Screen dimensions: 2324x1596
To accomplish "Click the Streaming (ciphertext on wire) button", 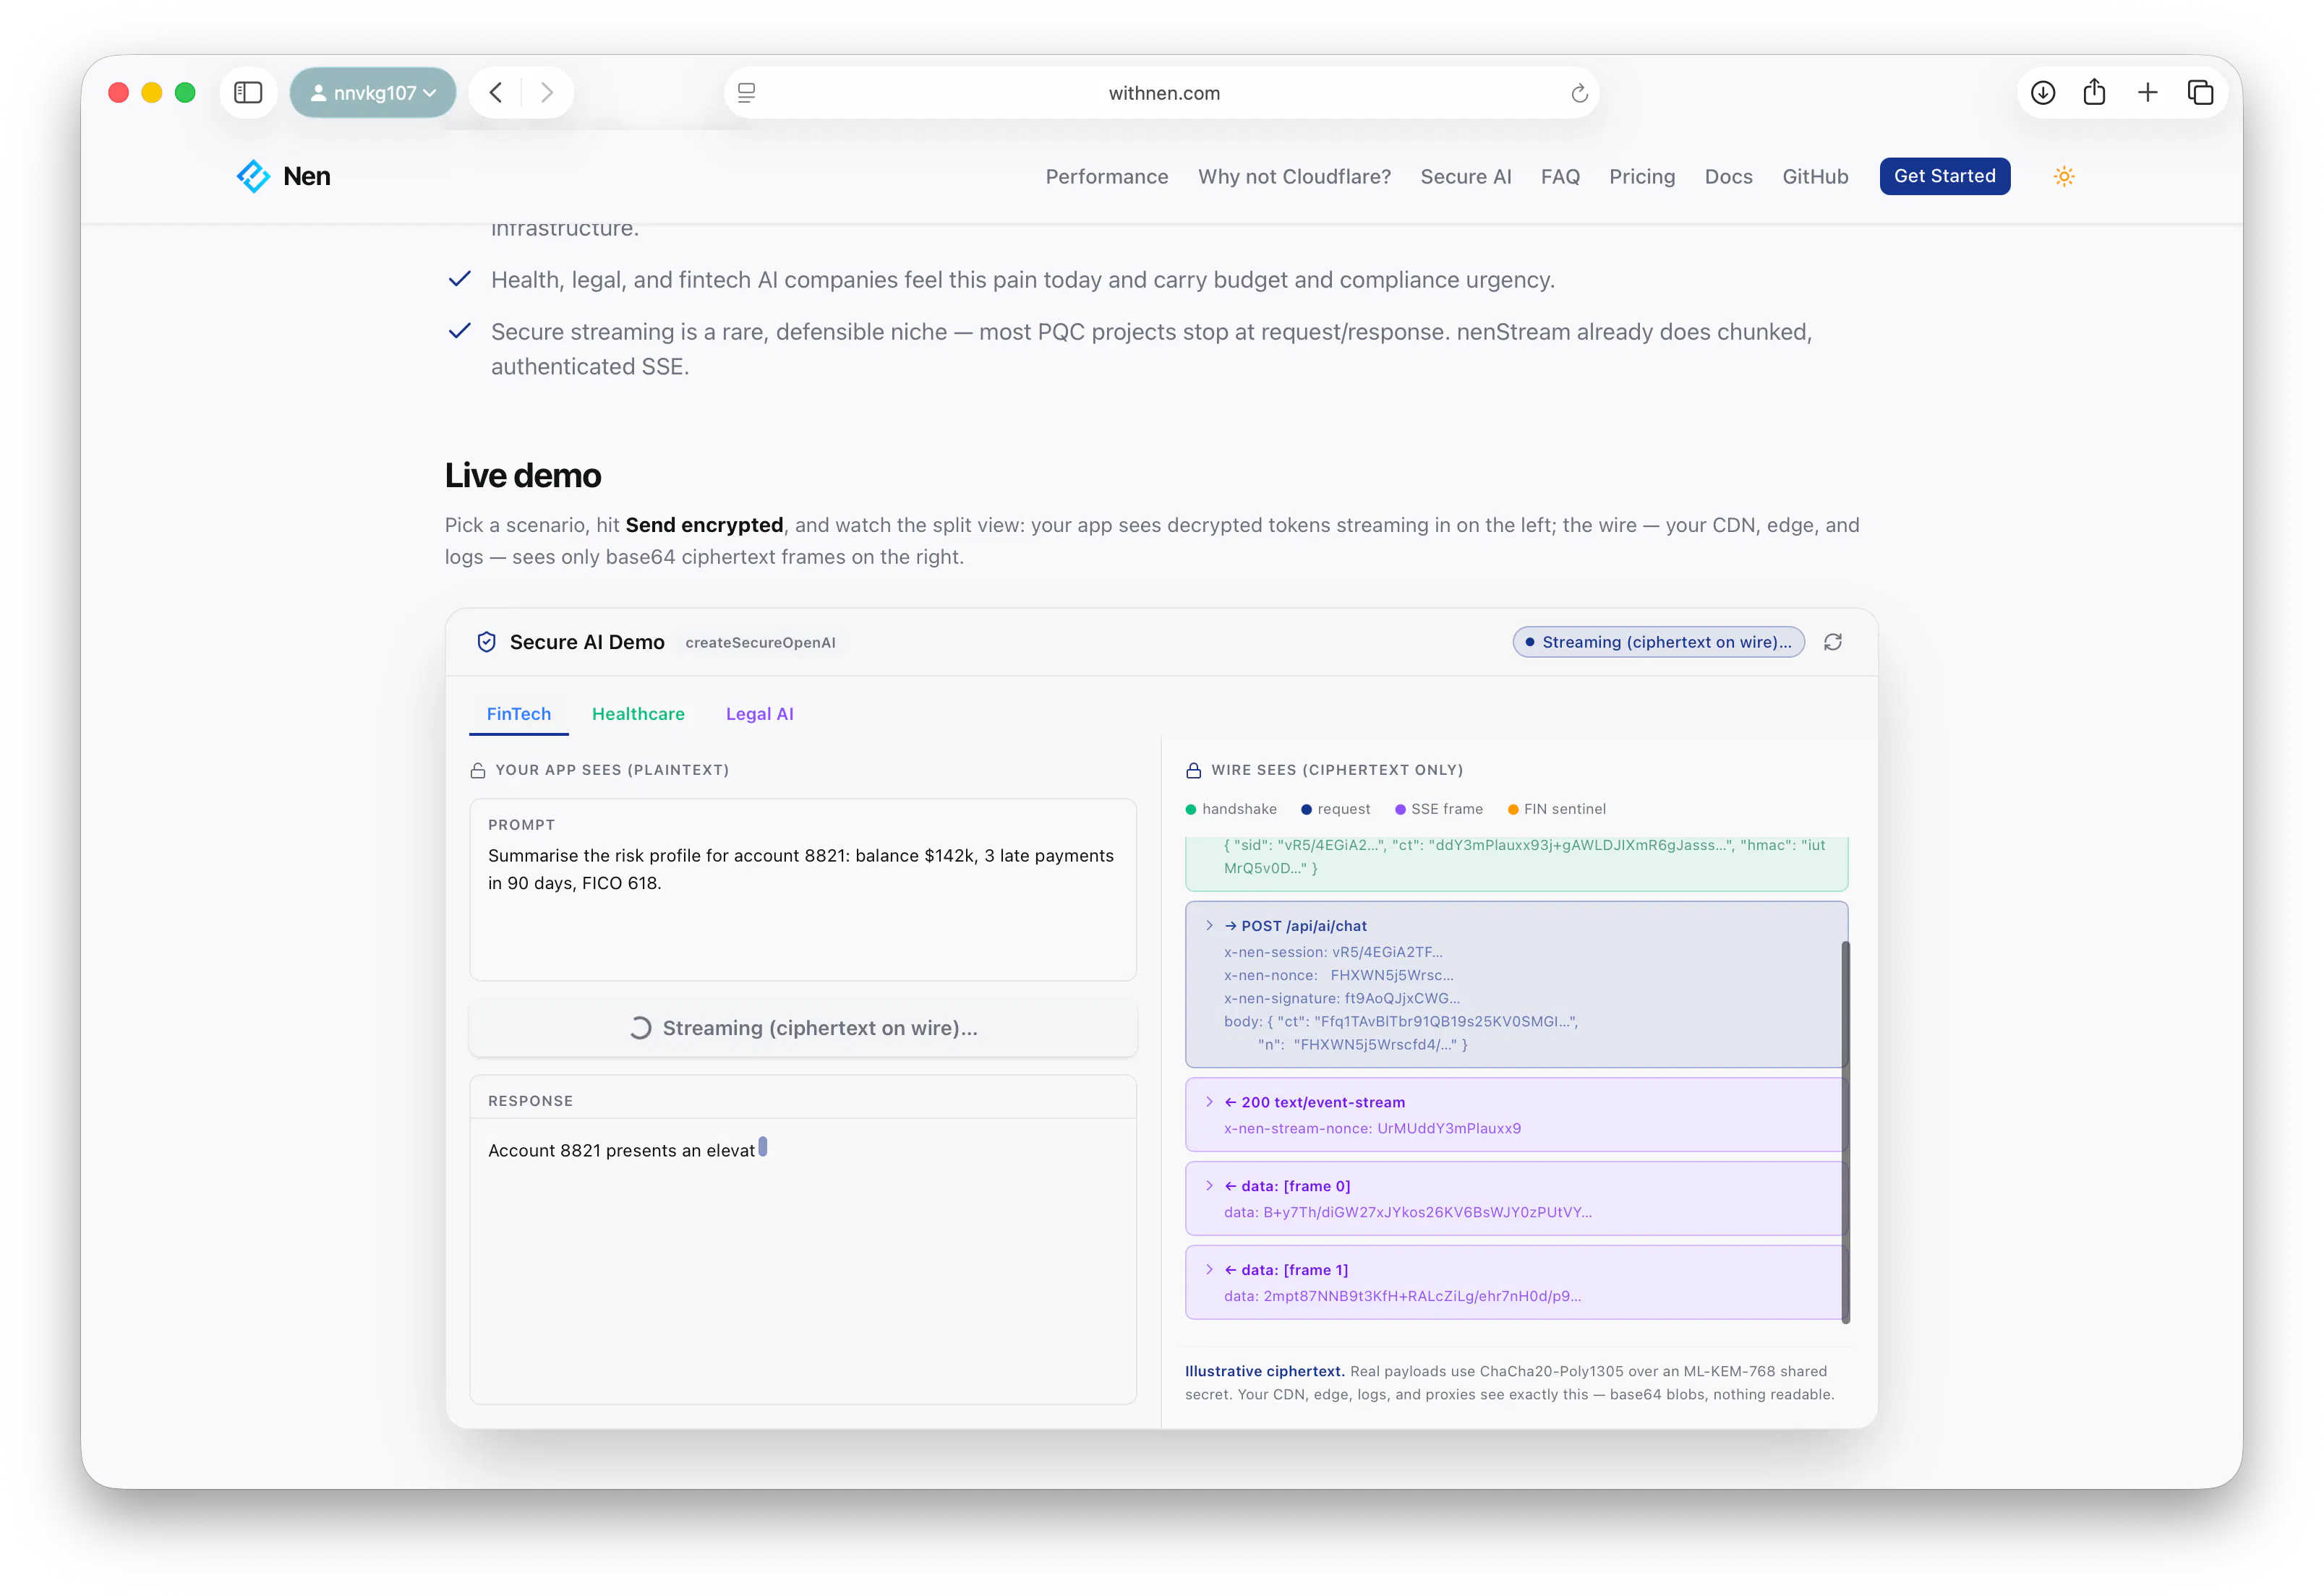I will 803,1028.
